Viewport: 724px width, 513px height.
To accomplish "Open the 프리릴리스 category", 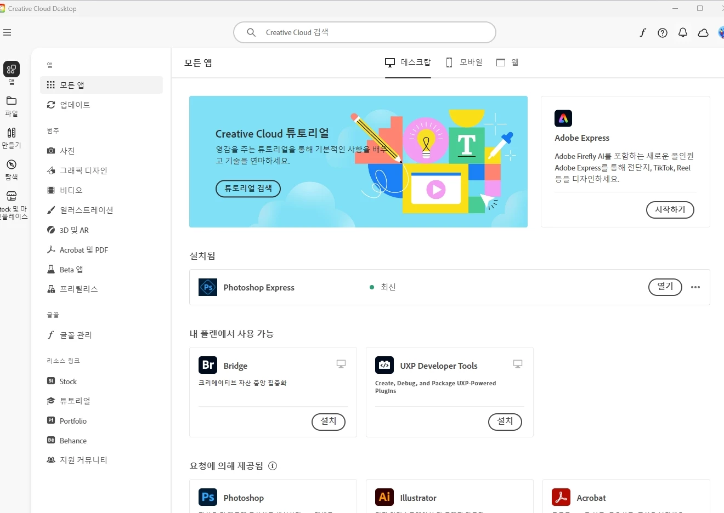I will pyautogui.click(x=101, y=289).
